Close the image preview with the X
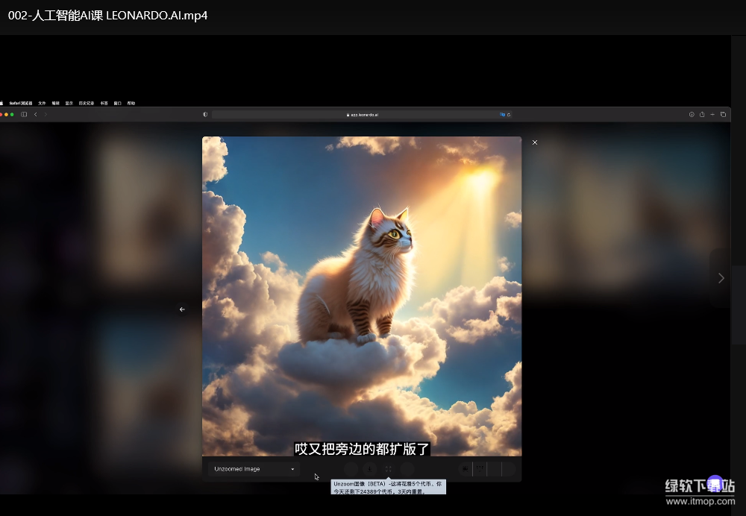746x516 pixels. click(534, 142)
